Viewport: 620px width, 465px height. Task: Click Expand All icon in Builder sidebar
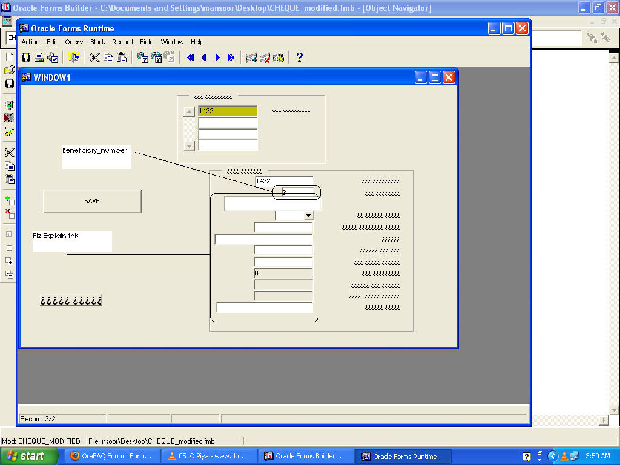coord(9,261)
